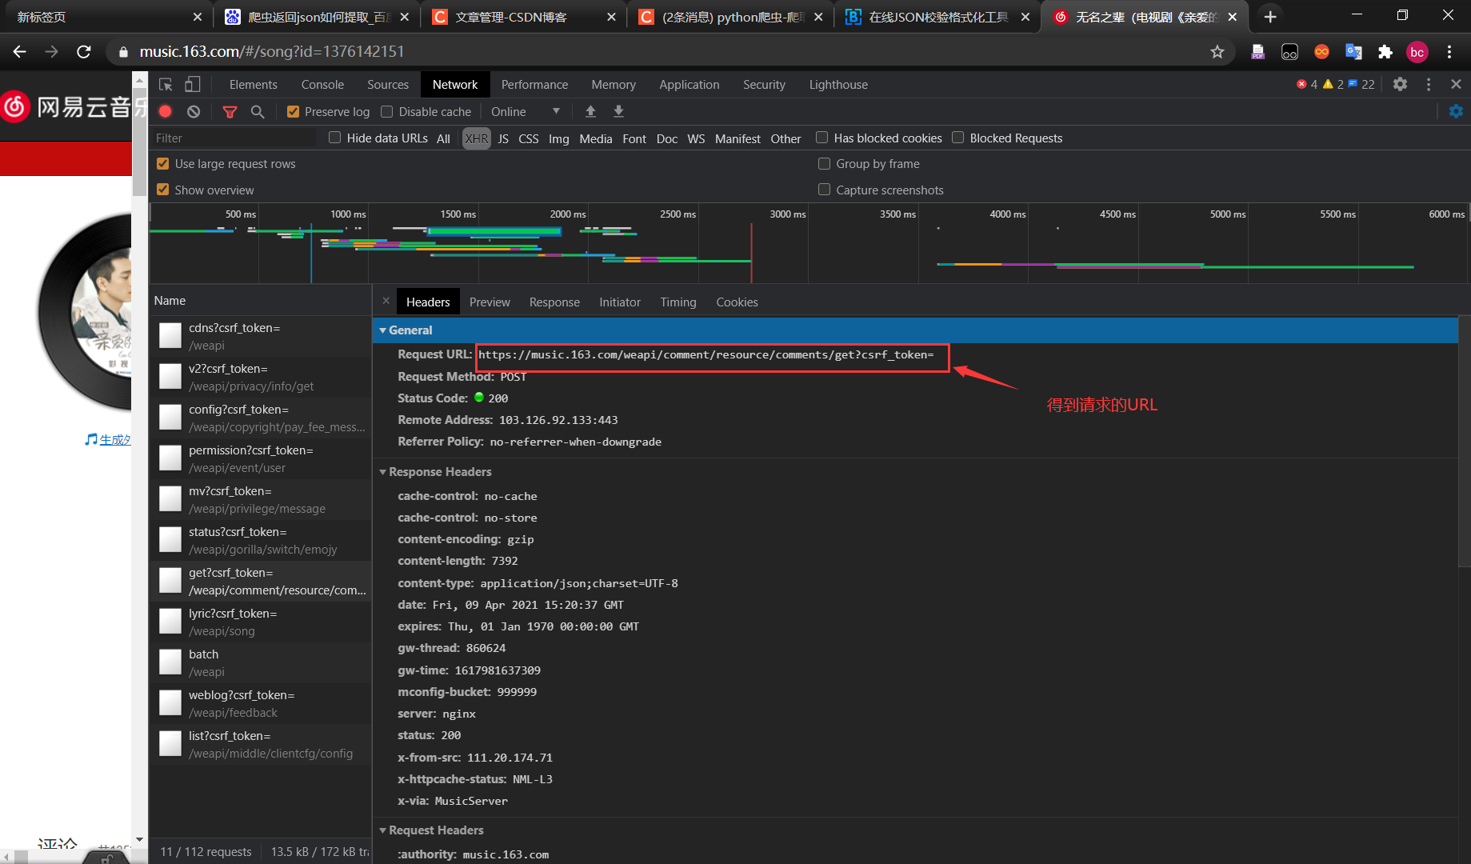
Task: Open the bc profile avatar
Action: (x=1417, y=51)
